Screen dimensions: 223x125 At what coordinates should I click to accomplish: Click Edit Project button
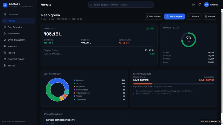[x=153, y=17]
